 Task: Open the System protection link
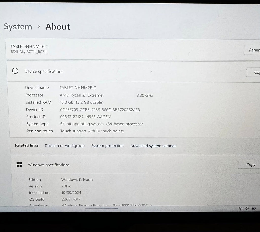[x=107, y=146]
